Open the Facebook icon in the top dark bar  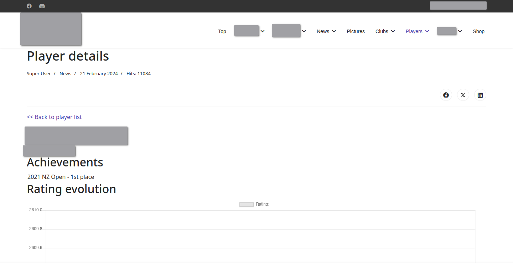coord(29,6)
